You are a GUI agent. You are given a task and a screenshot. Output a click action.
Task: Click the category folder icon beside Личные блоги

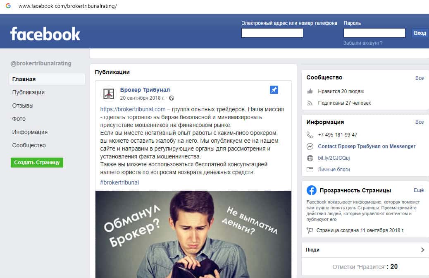[310, 170]
